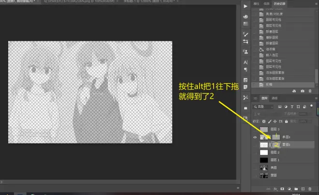This screenshot has width=319, height=195.
Task: Lock image pixels brush icon
Action: point(270,121)
